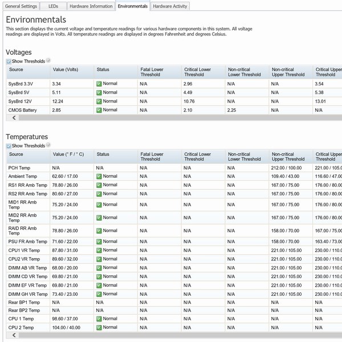Select the Environmentals tab
Viewport: 342px width, 342px height.
(x=133, y=6)
